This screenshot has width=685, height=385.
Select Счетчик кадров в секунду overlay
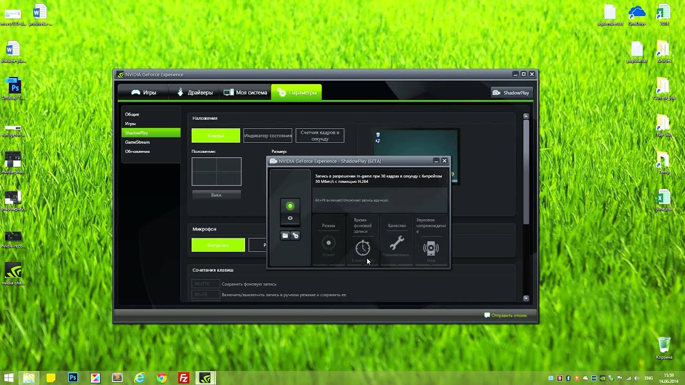tap(319, 135)
